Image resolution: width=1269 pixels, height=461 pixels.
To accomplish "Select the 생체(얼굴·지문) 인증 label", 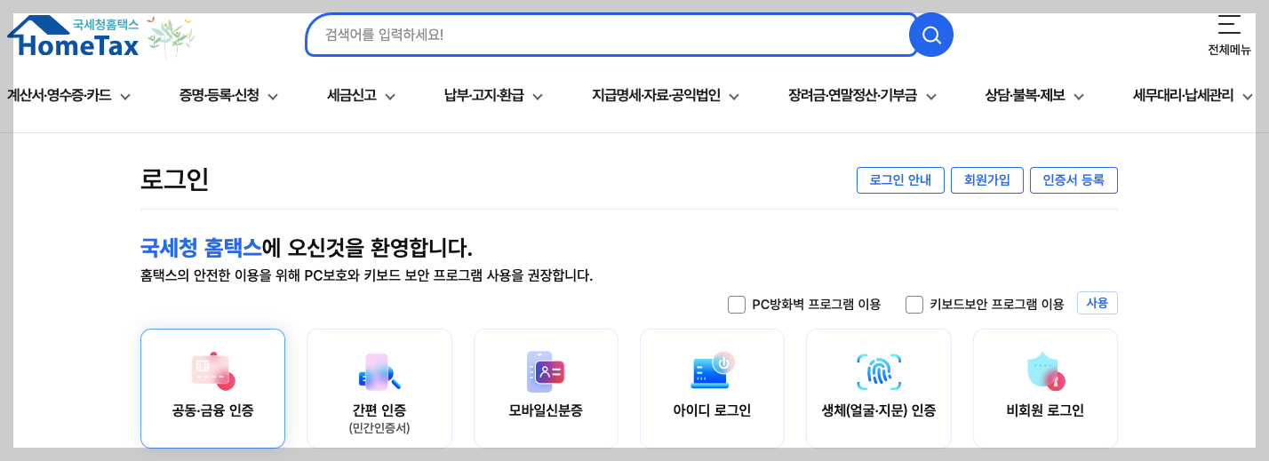I will (x=879, y=410).
